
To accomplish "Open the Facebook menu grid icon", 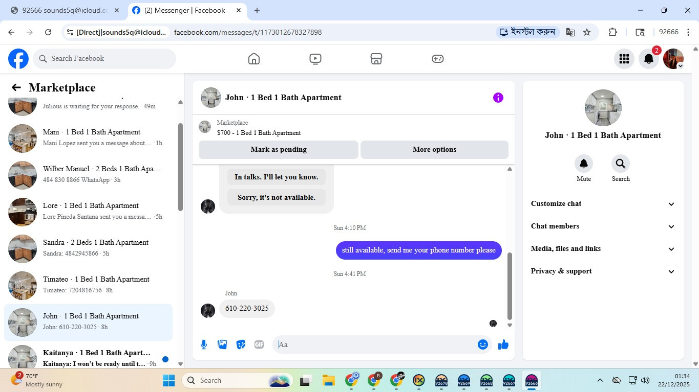I will click(624, 59).
